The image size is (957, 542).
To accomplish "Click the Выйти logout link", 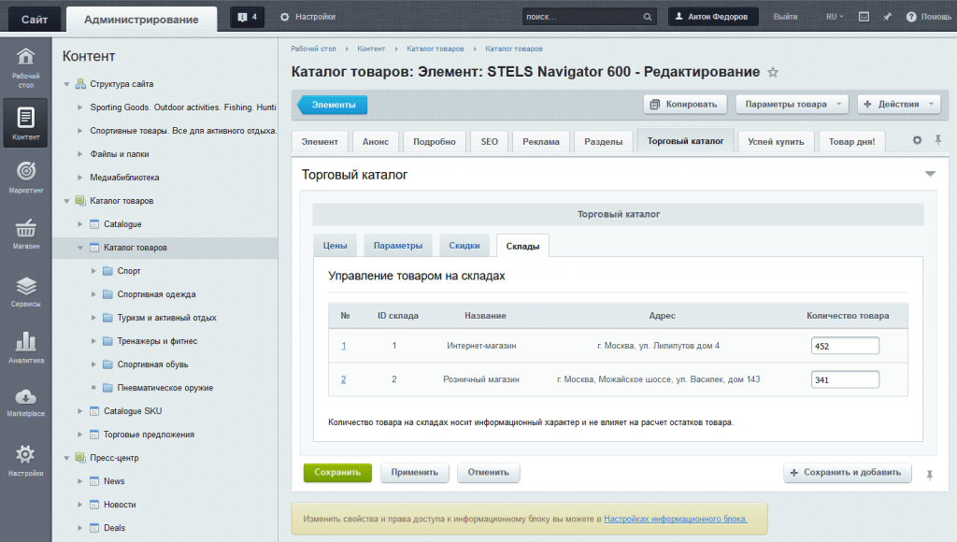I will [x=785, y=17].
